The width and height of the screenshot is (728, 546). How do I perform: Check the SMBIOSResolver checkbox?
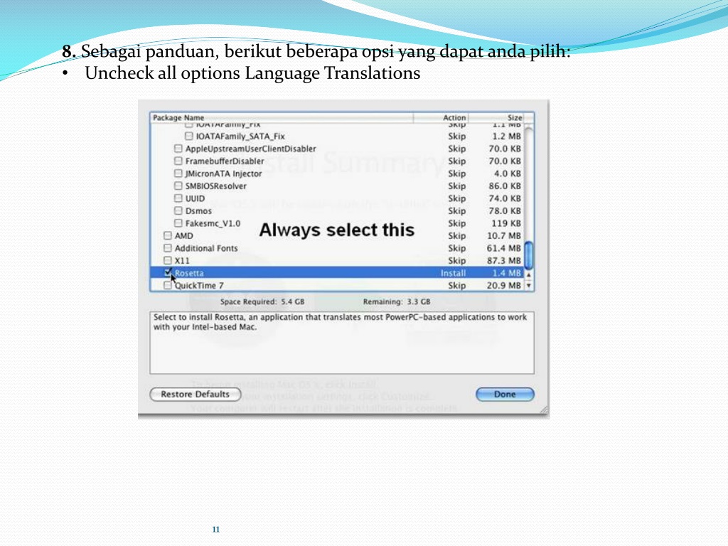tap(178, 186)
